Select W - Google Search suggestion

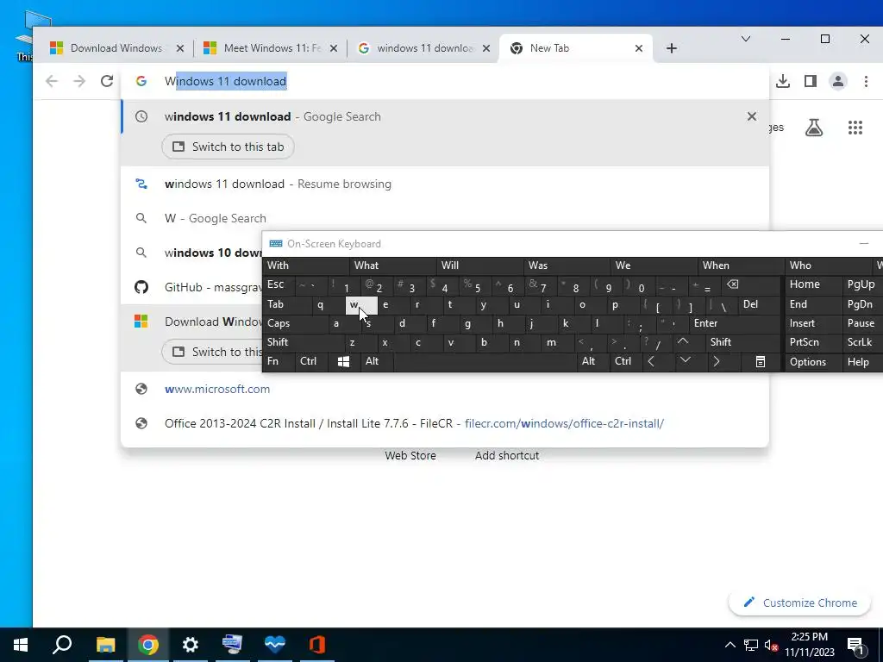[x=445, y=218]
